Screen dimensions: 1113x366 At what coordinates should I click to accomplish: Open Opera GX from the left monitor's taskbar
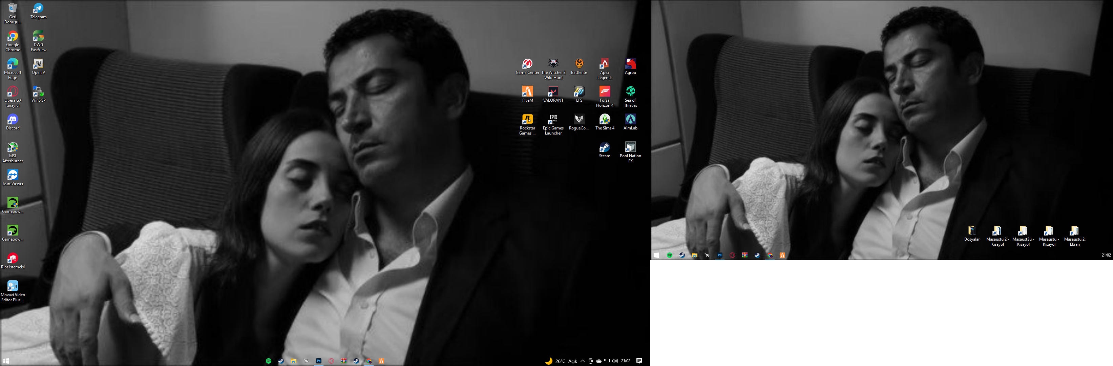coord(331,361)
